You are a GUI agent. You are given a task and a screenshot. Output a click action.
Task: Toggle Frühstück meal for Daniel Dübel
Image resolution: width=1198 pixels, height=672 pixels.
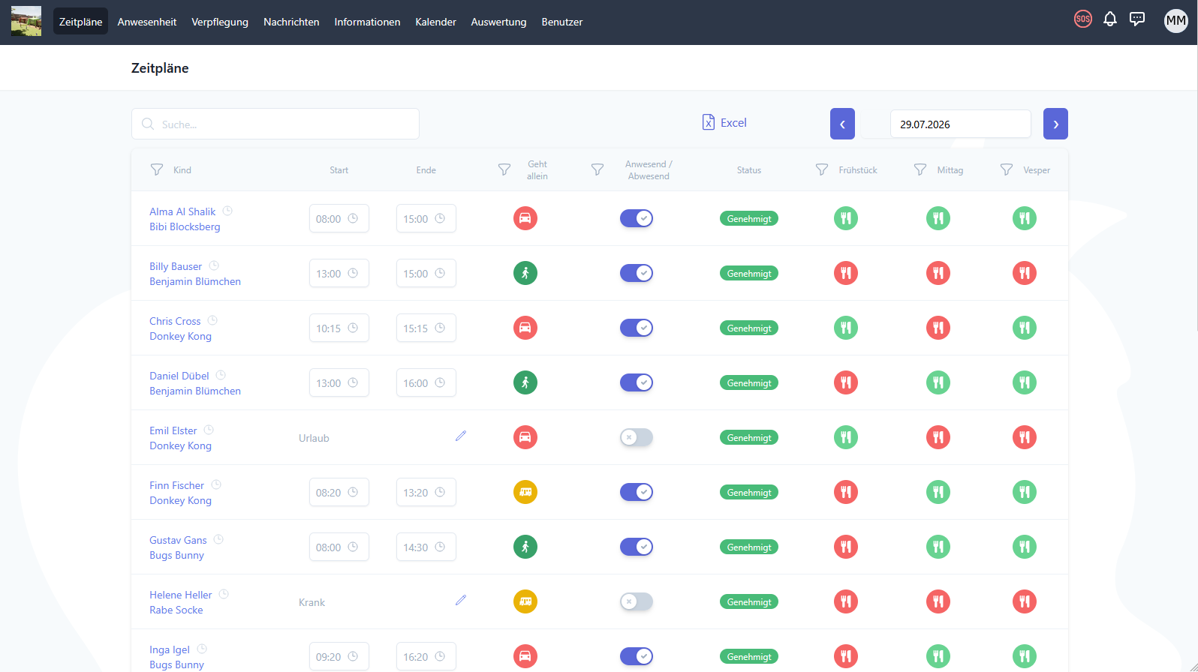(x=846, y=382)
